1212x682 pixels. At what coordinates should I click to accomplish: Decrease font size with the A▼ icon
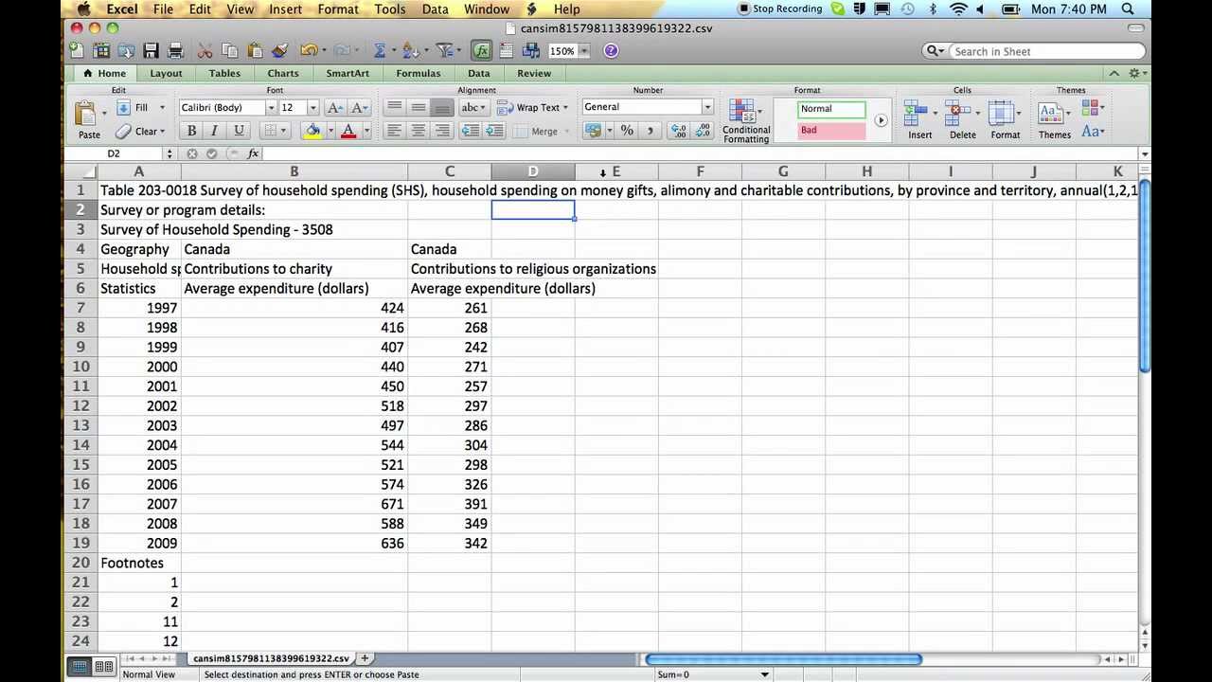(360, 108)
